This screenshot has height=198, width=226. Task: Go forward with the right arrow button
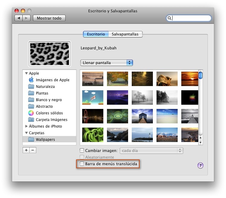point(26,18)
